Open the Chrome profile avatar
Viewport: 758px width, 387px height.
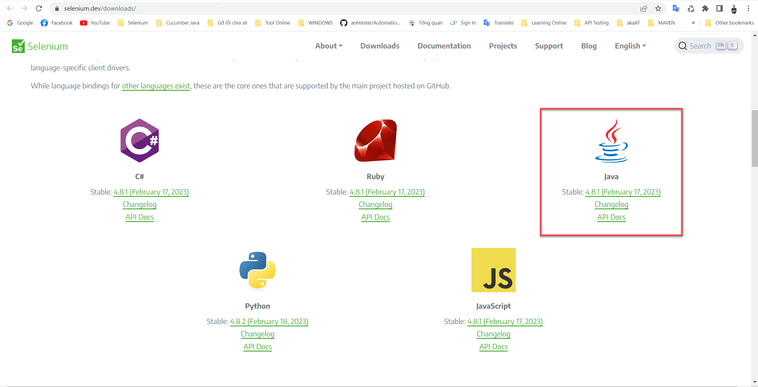(x=734, y=9)
